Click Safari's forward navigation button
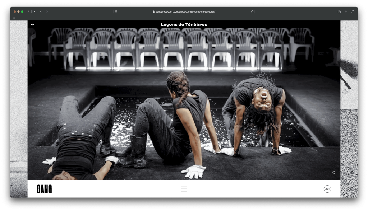The height and width of the screenshot is (211, 368). pos(47,11)
